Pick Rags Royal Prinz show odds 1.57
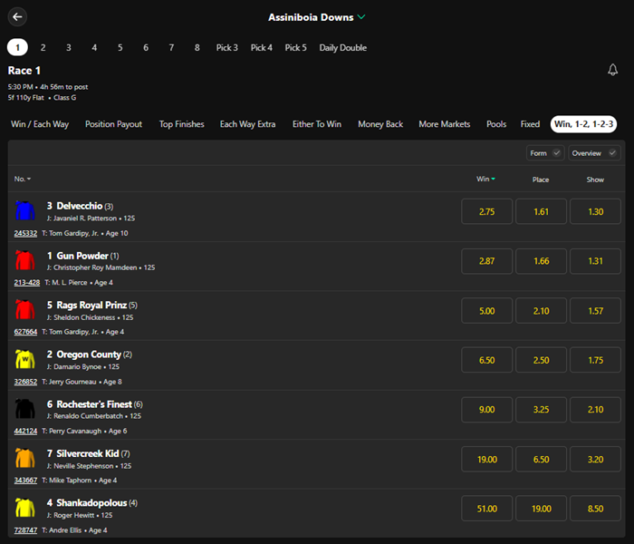Screen dimensions: 634x544 point(595,310)
